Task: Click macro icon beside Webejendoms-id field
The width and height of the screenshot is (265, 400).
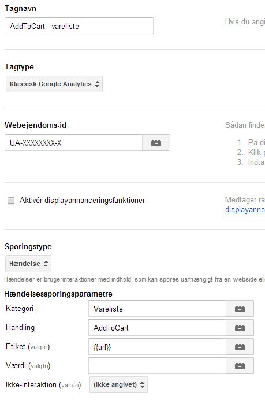Action: point(156,143)
